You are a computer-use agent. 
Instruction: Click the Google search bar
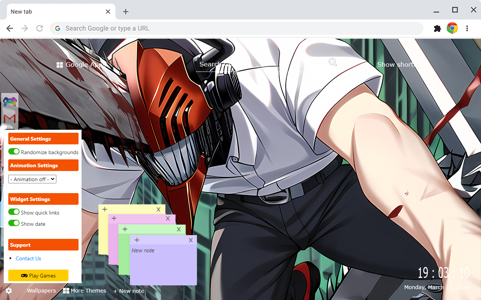click(x=237, y=28)
